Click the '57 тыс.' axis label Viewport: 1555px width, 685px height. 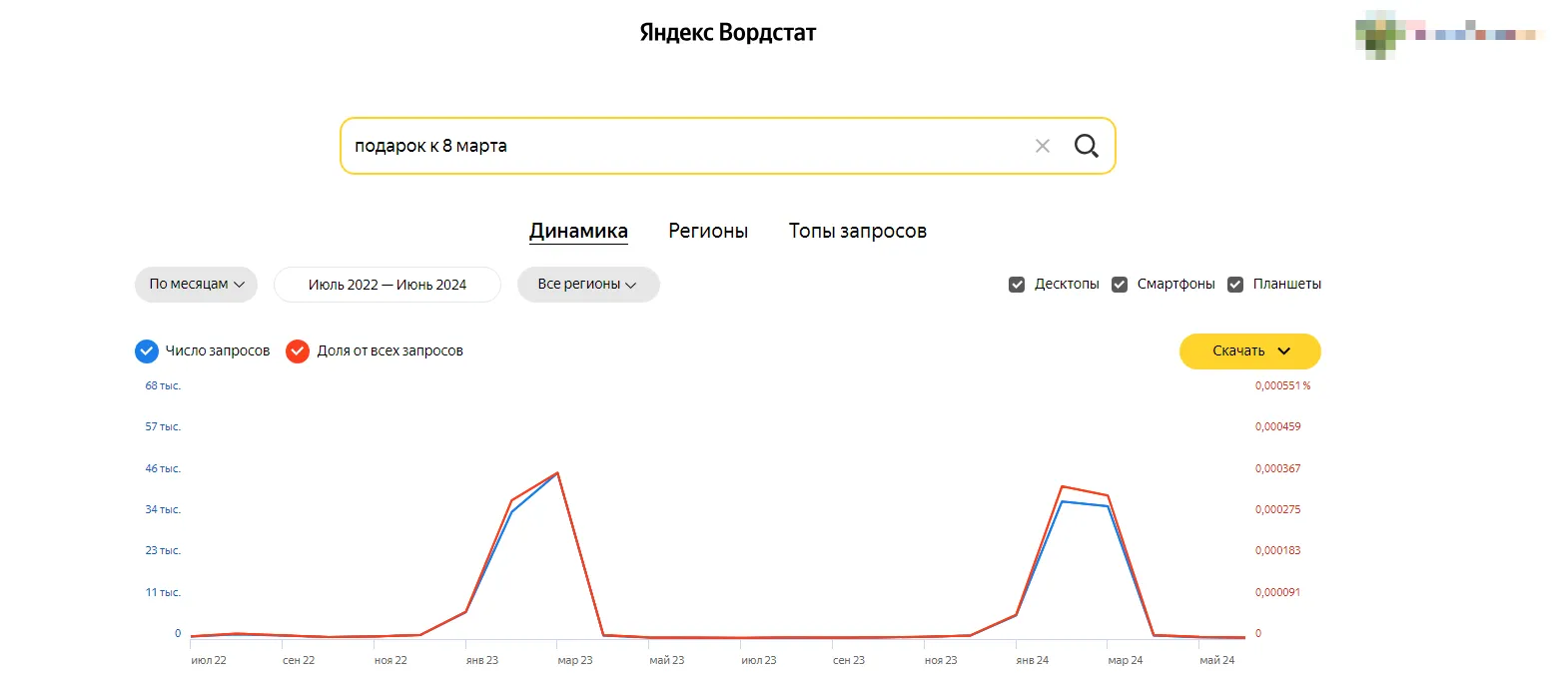pyautogui.click(x=163, y=426)
